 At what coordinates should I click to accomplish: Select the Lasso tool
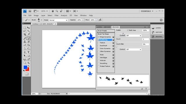click(x=25, y=31)
